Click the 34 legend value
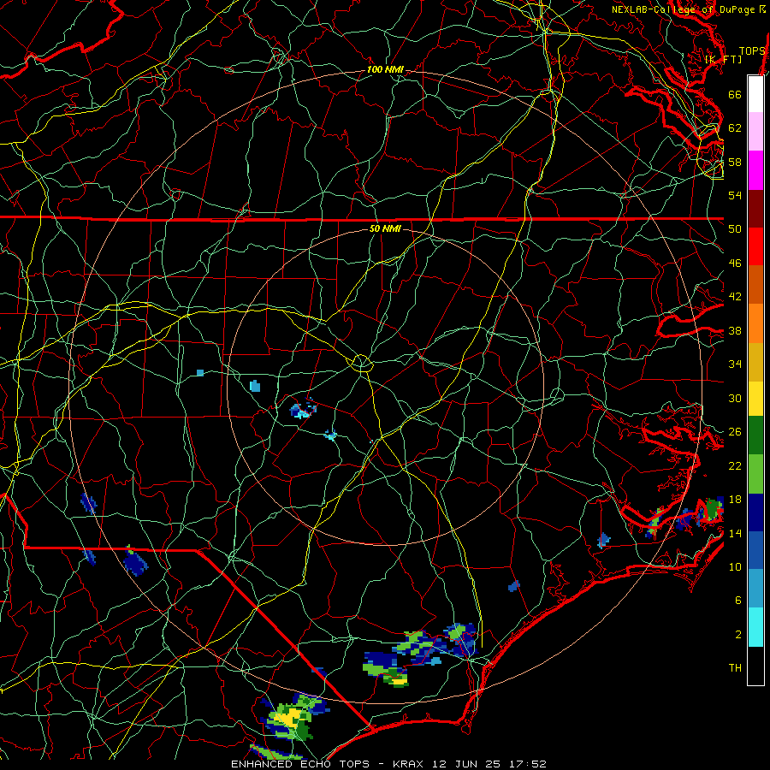This screenshot has width=770, height=770. coord(735,364)
